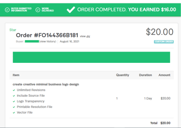Screen dimensions: 181x128
Task: Click the checkmark beside Include Source File
Action: pyautogui.click(x=14, y=96)
